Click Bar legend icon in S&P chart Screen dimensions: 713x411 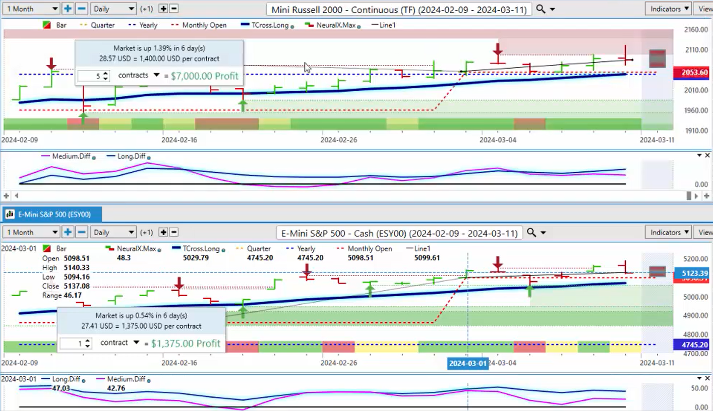[x=46, y=249]
